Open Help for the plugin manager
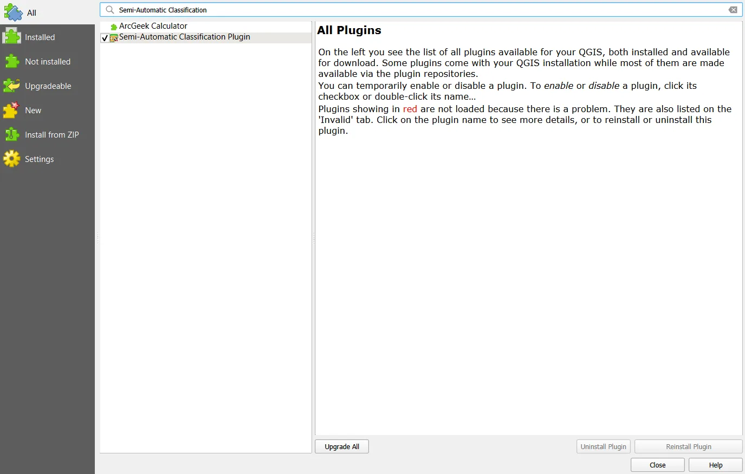The height and width of the screenshot is (474, 745). tap(716, 465)
